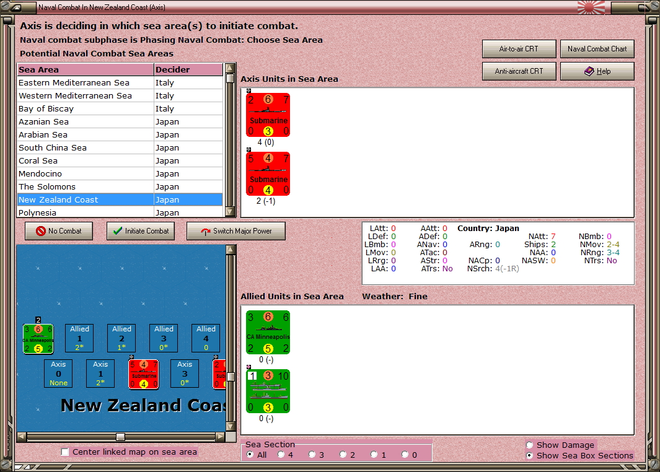Select Show Sea Box Sections radio button
Screen dimensions: 660x472
(529, 456)
